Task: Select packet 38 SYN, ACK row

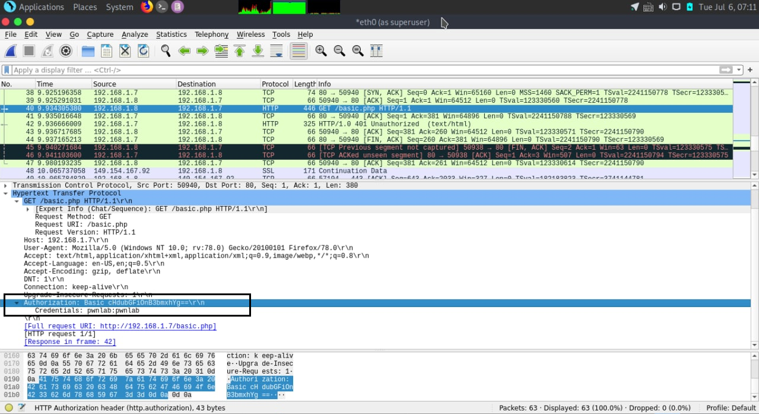Action: [x=366, y=93]
